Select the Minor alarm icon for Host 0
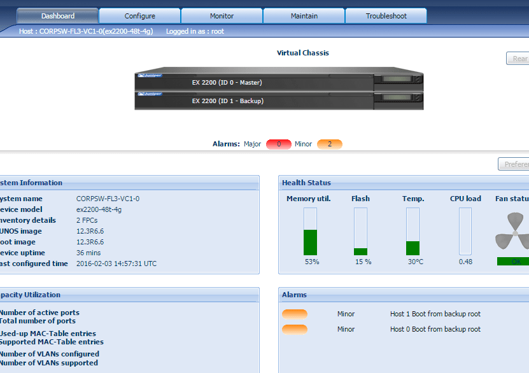The width and height of the screenshot is (529, 373). (295, 329)
